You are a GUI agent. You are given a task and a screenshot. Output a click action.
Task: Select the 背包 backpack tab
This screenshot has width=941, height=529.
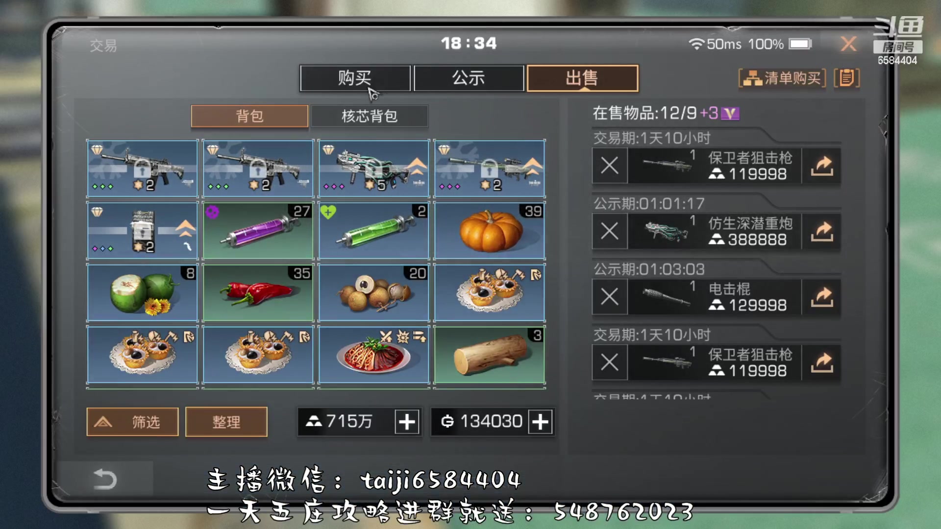249,116
